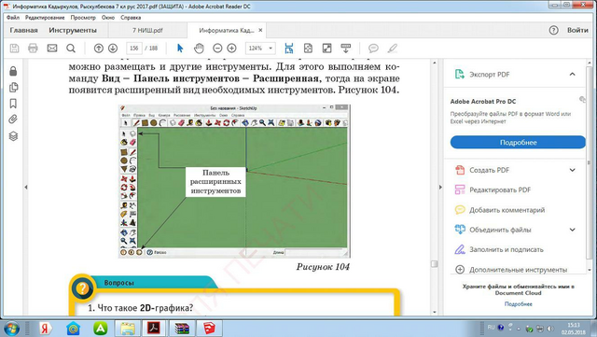This screenshot has width=597, height=337.
Task: Click the blue Подробнее button
Action: [x=519, y=142]
